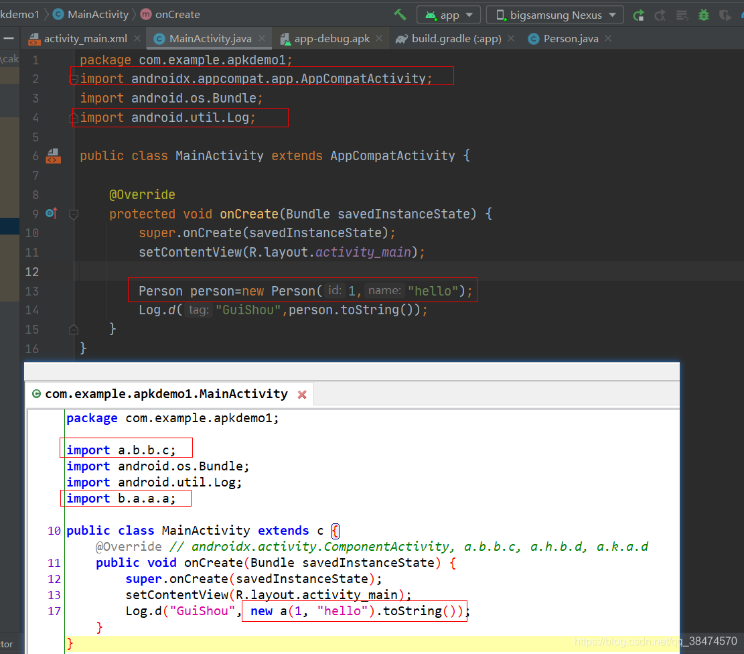Click the class icon on the decompiler tab
744x654 pixels.
pyautogui.click(x=36, y=394)
